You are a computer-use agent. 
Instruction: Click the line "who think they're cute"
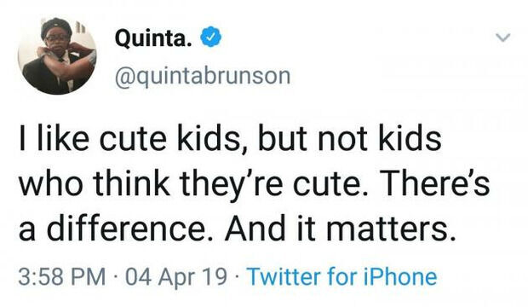[x=188, y=184]
